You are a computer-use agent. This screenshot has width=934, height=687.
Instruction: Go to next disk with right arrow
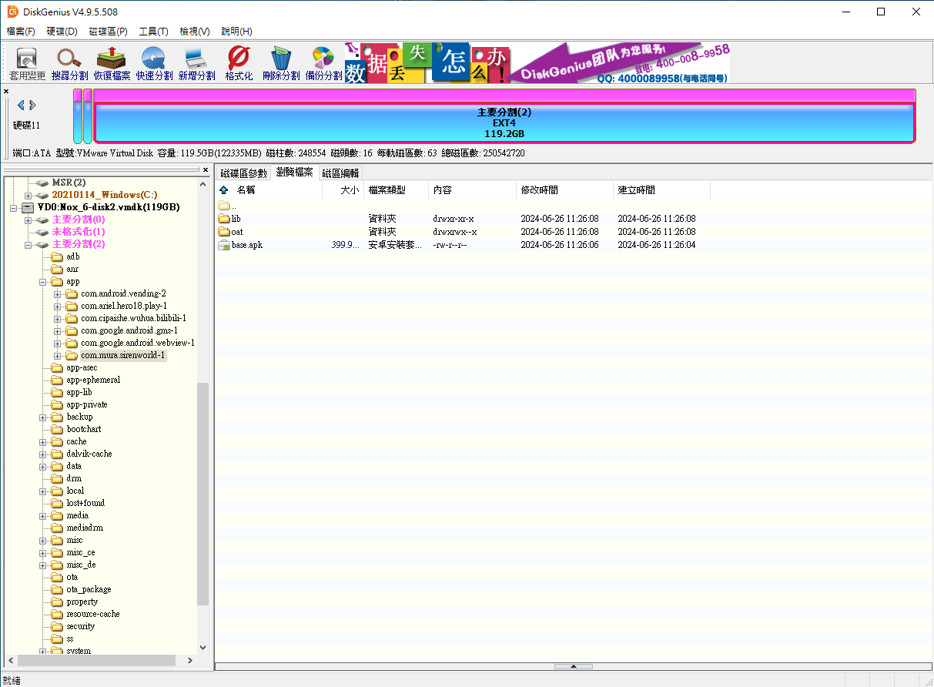pos(32,105)
